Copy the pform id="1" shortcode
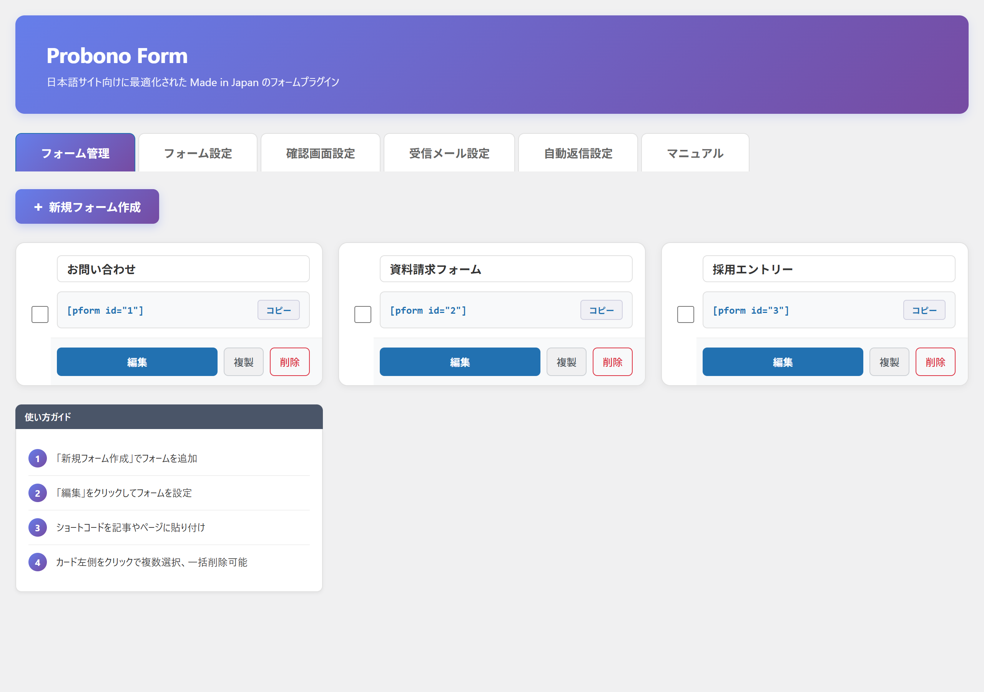Image resolution: width=984 pixels, height=692 pixels. [279, 310]
